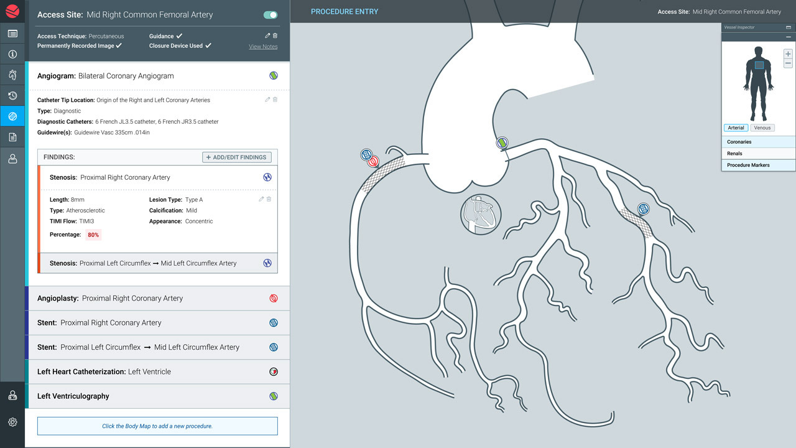Image resolution: width=796 pixels, height=448 pixels.
Task: Click ADD/EDIT FINDINGS button
Action: (236, 157)
